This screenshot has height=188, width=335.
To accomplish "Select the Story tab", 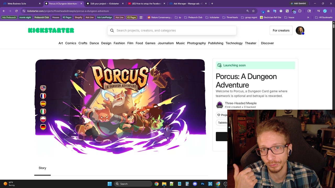I will [42, 168].
